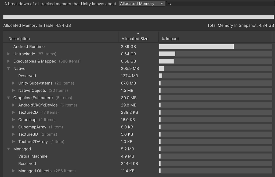Expand the Native Objects node
The image size is (275, 177).
tap(14, 90)
